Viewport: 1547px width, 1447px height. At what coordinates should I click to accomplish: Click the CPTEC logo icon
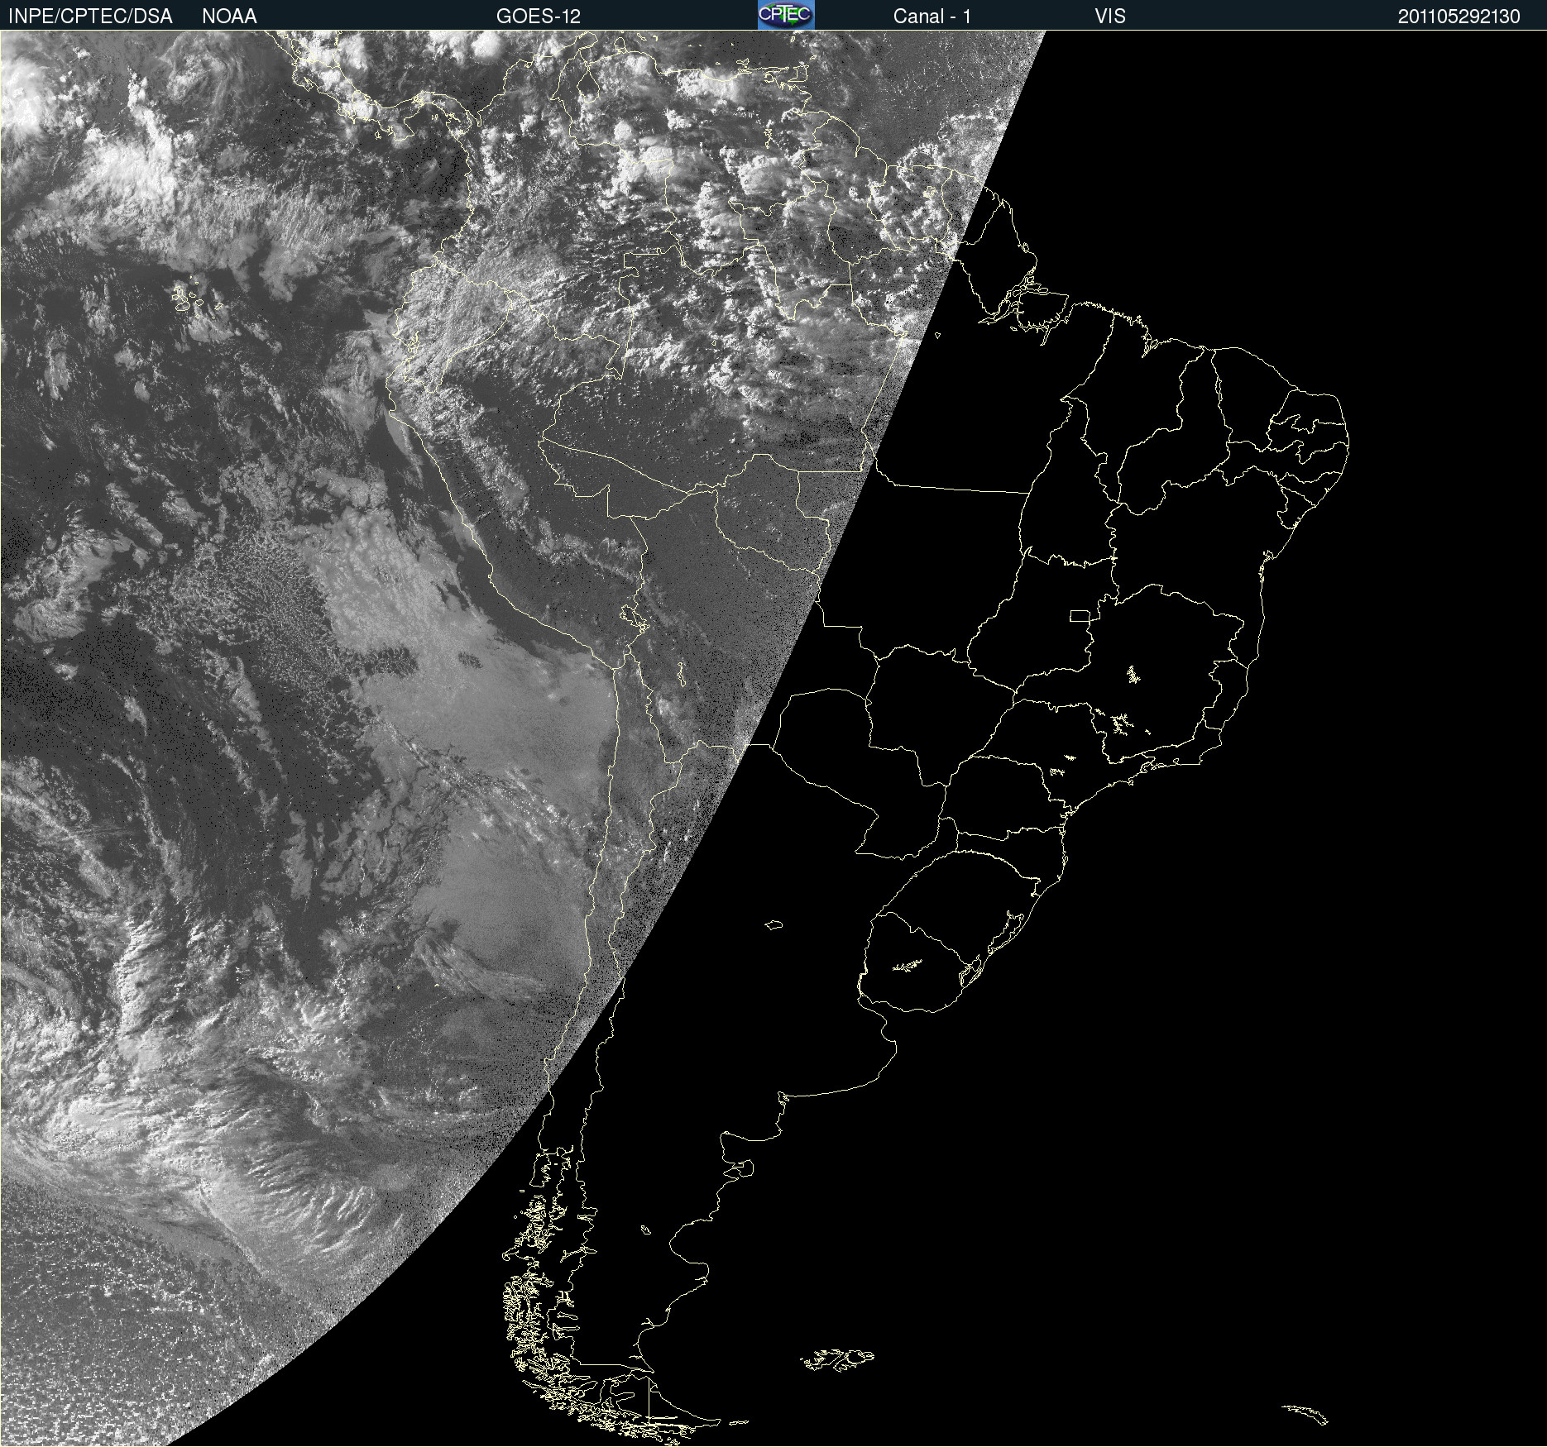[786, 15]
